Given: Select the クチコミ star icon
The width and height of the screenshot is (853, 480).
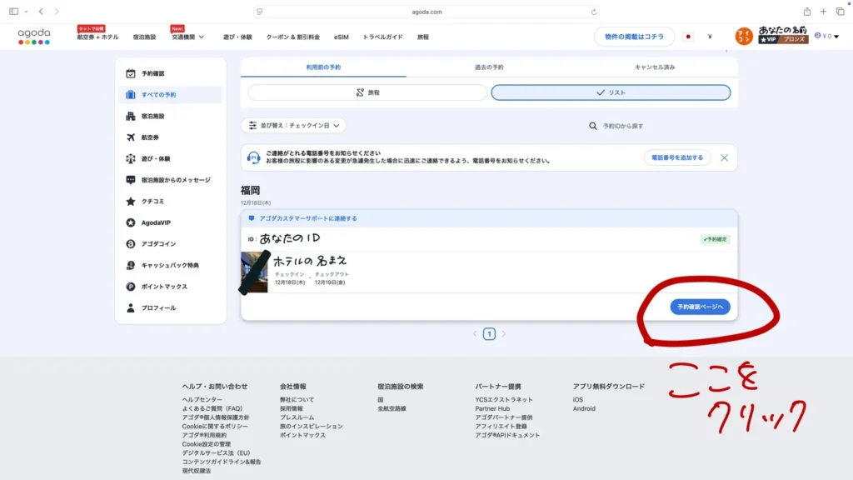Looking at the screenshot, I should click(x=131, y=201).
